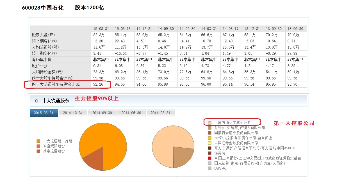Click the 15-03-31 column header
353x185 pixels.
coord(102,29)
